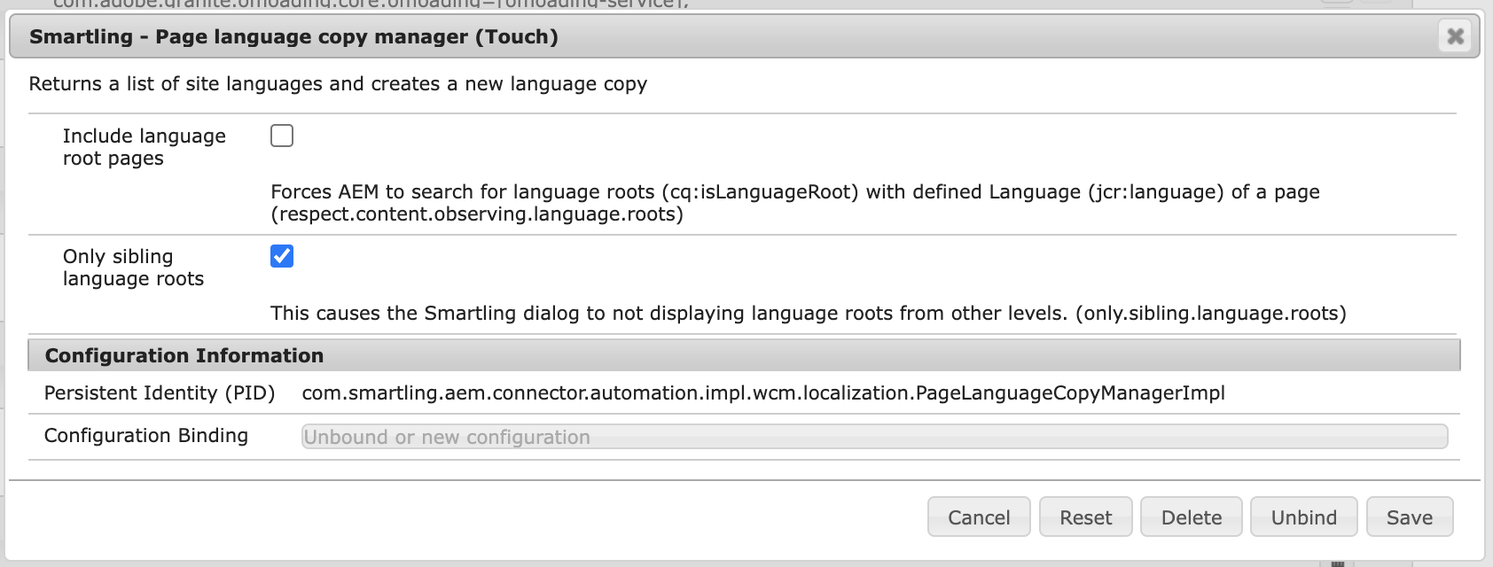
Task: Close the Smartling configuration dialog
Action: [1455, 36]
